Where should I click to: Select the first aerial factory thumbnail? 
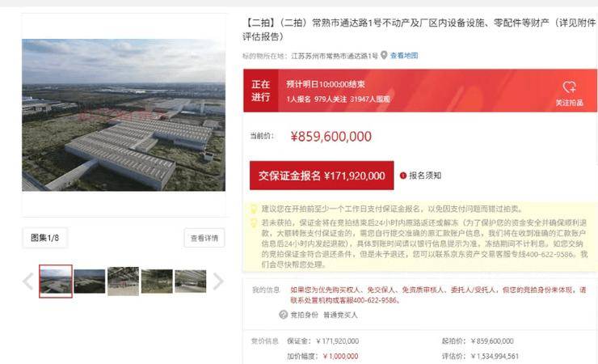coord(56,281)
